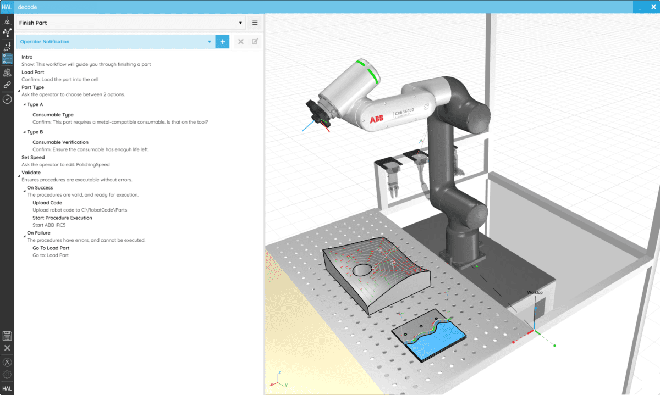
Task: Click the circled checkmark validate icon
Action: (7, 99)
